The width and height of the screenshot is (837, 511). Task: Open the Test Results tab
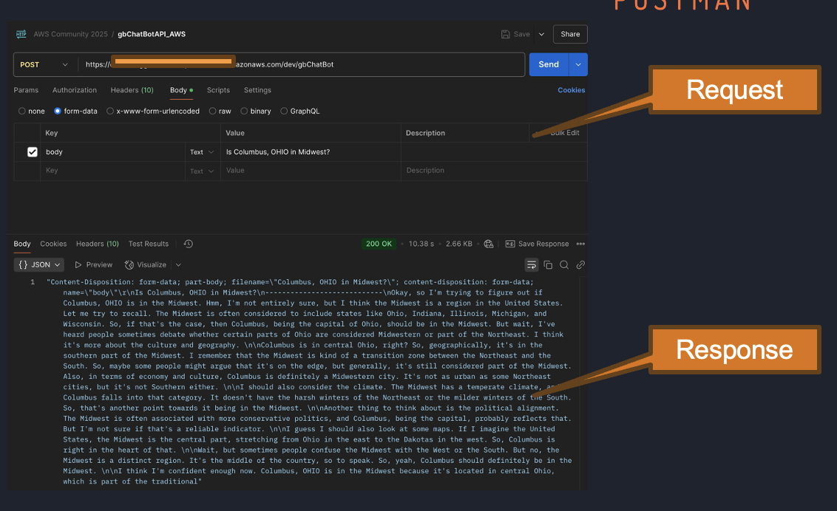coord(149,244)
